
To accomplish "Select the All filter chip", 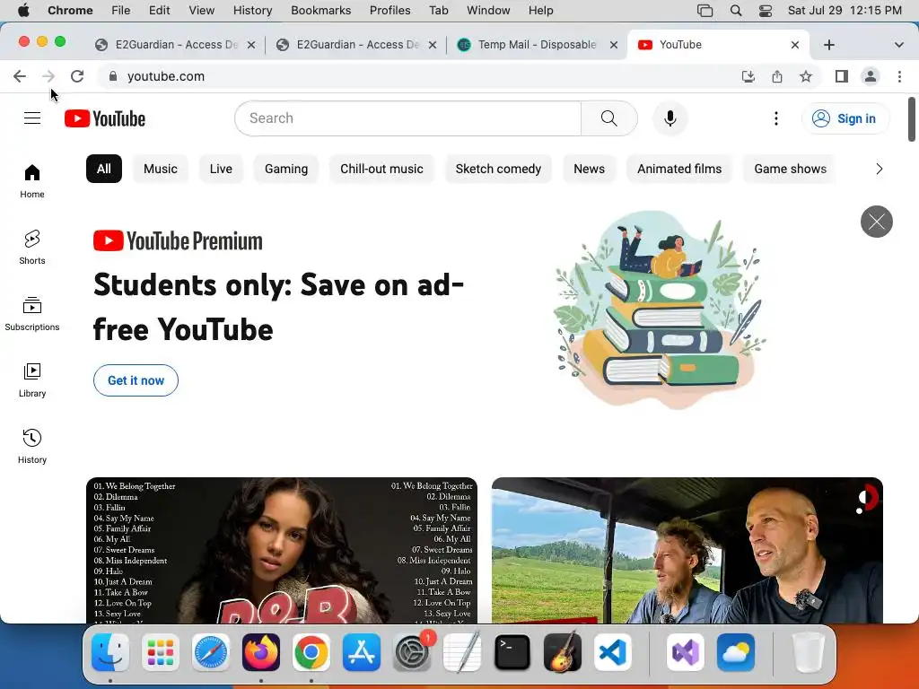I will [x=104, y=169].
